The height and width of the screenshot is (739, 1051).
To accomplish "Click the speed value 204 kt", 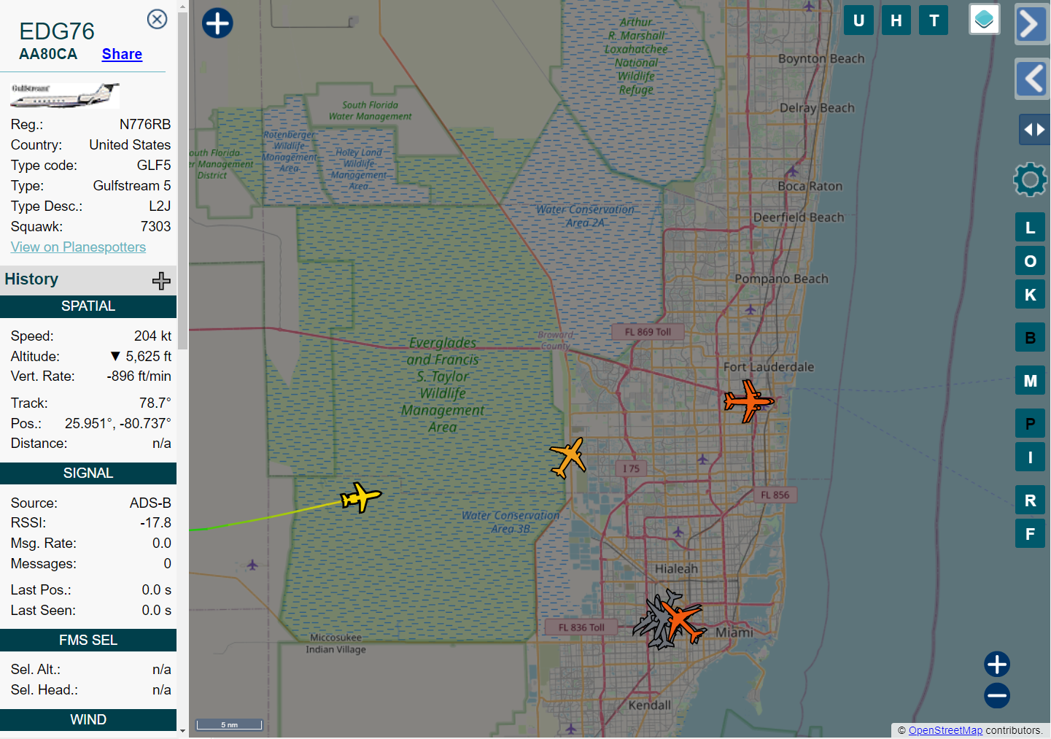I will pos(153,336).
